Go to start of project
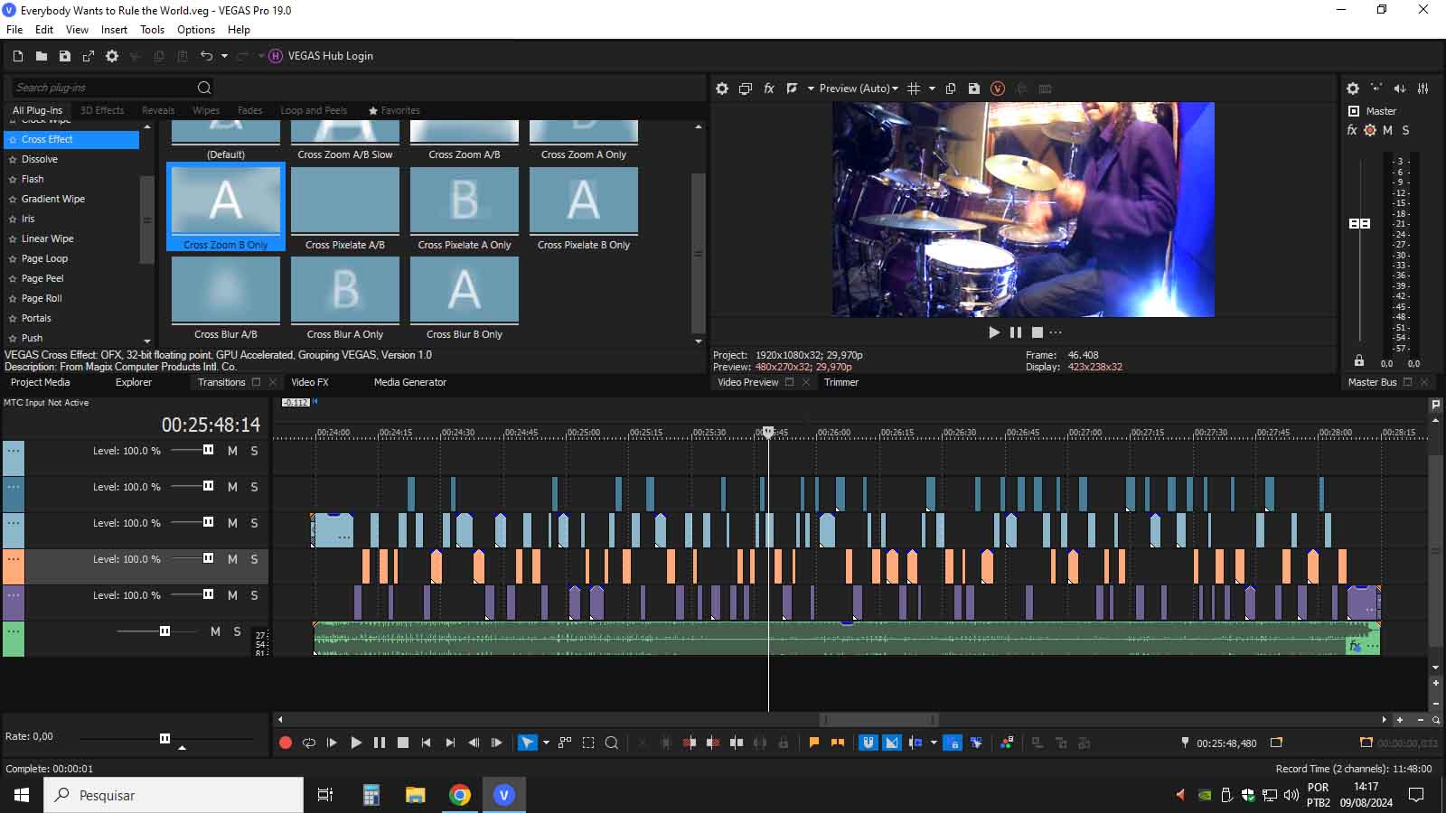The width and height of the screenshot is (1446, 813). tap(427, 743)
